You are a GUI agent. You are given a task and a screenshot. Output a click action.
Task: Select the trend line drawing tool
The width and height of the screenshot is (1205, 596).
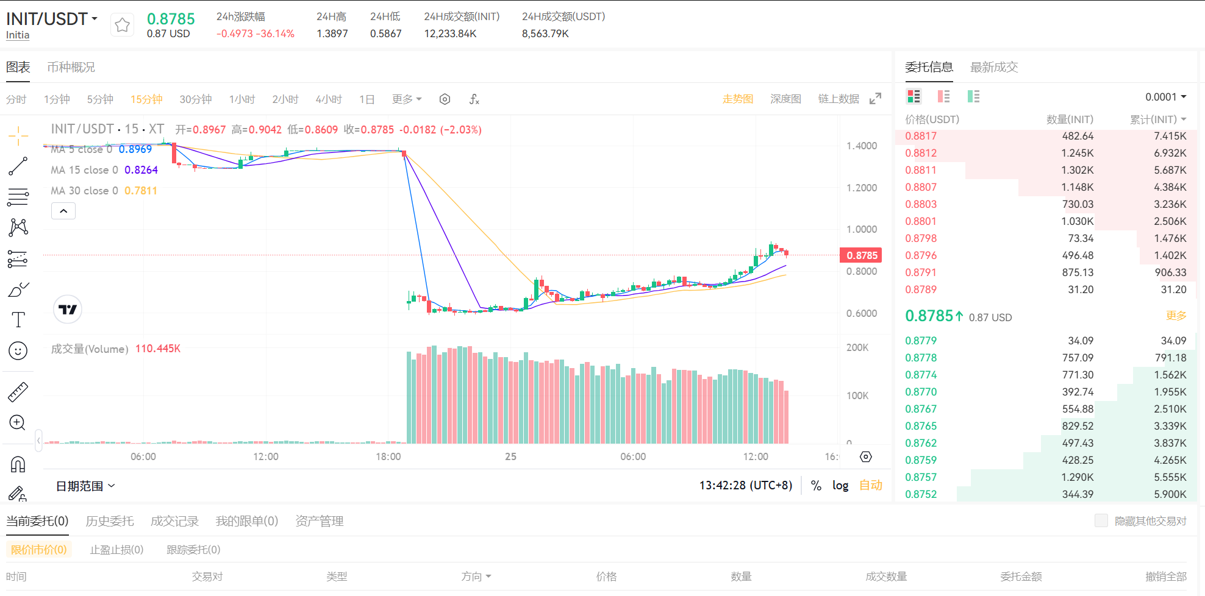tap(18, 166)
